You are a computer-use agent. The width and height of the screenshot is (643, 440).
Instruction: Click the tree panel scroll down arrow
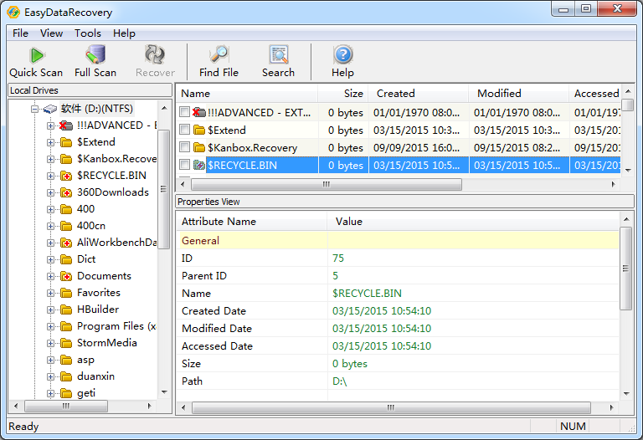164,392
